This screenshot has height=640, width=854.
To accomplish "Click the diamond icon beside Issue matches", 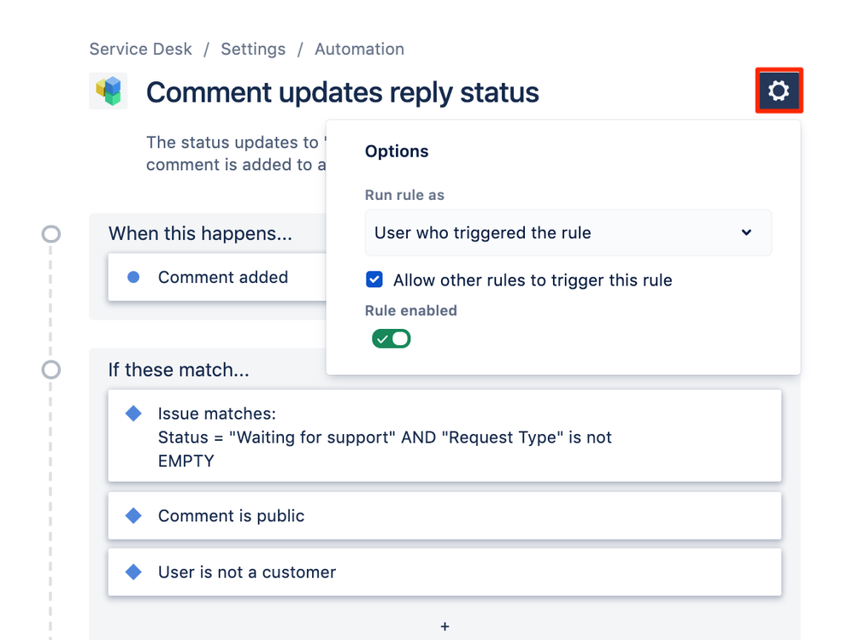I will click(133, 413).
